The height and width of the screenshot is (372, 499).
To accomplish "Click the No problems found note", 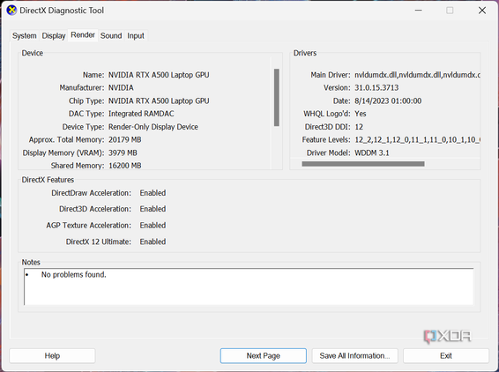I will point(73,274).
